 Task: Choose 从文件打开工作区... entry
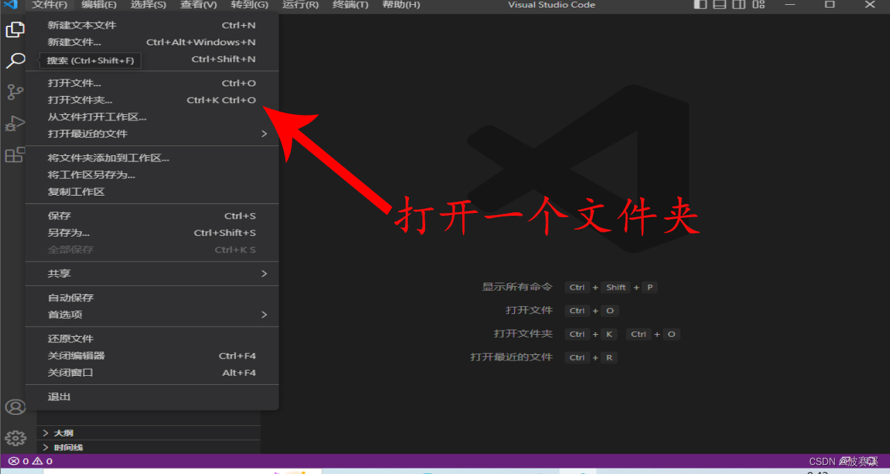point(152,117)
